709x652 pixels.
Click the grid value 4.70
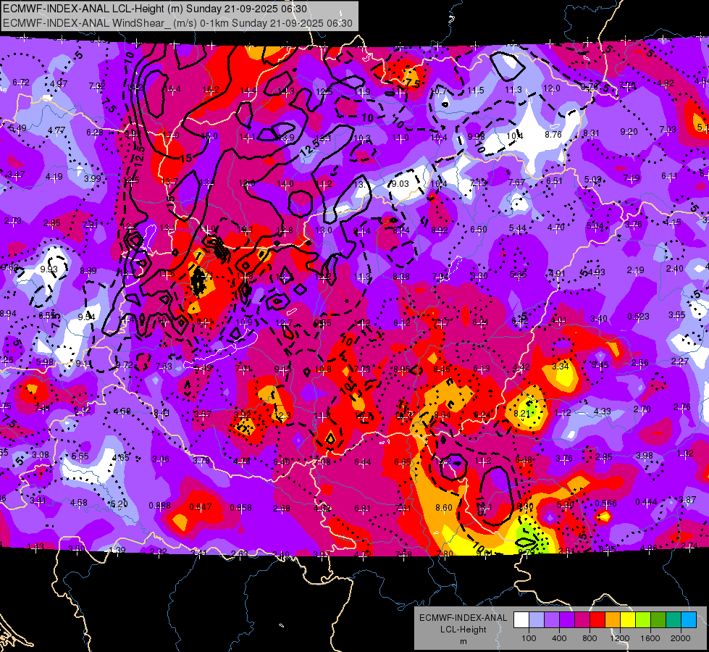(555, 227)
